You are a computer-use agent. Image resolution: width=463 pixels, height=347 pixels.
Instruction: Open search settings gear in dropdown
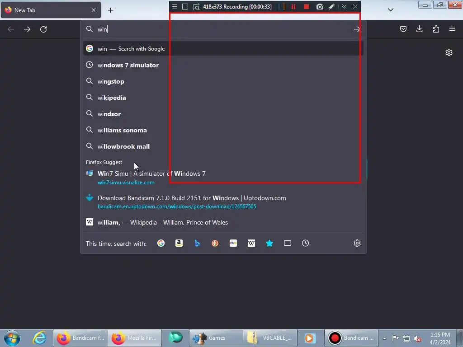[357, 243]
